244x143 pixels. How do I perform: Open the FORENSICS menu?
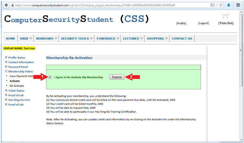click(x=106, y=39)
